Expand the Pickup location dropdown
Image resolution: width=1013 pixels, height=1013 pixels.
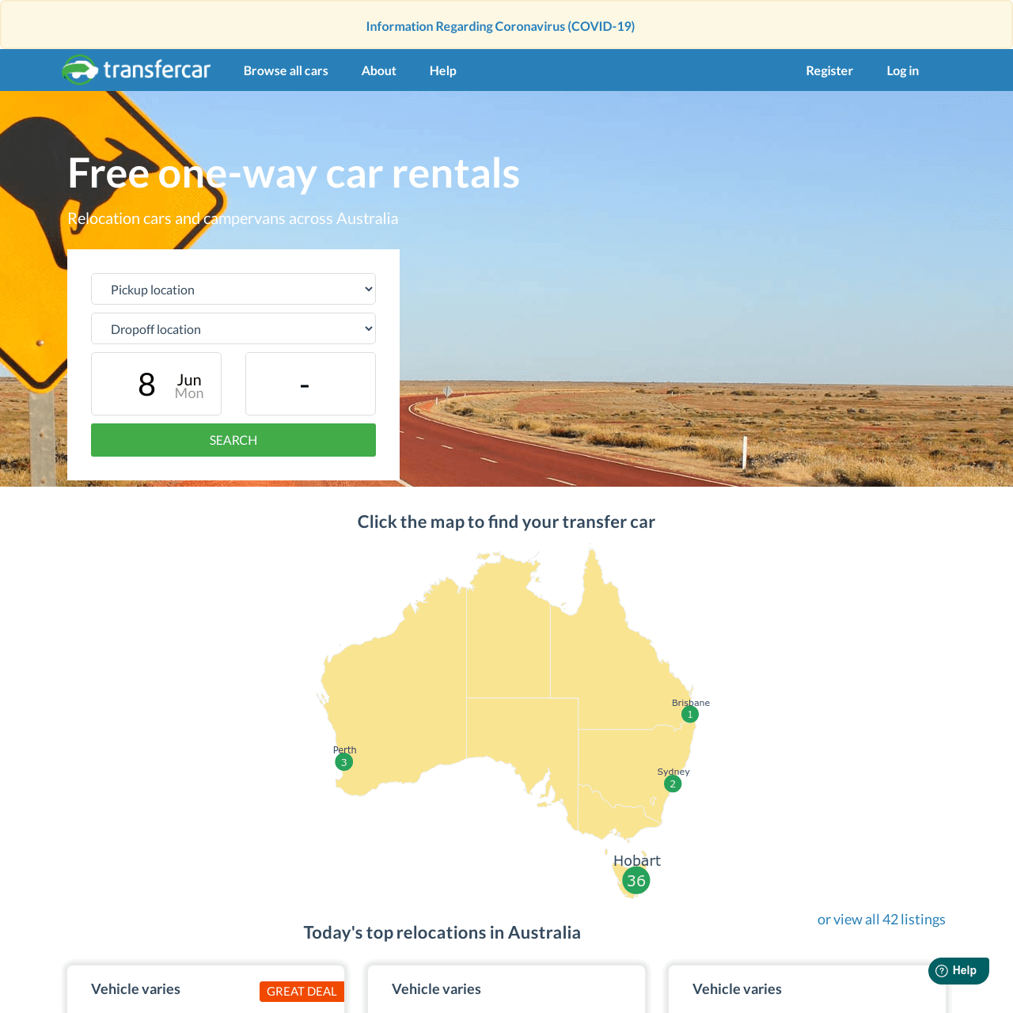233,289
